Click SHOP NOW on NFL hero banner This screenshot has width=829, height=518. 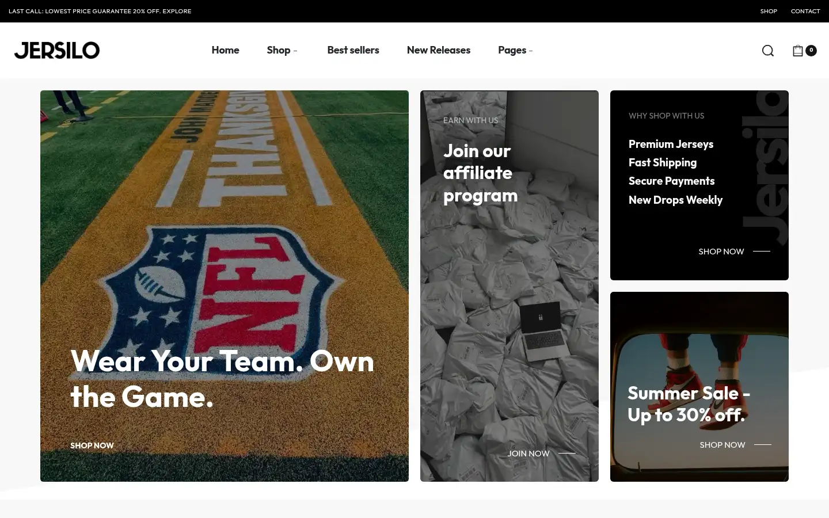click(x=92, y=445)
